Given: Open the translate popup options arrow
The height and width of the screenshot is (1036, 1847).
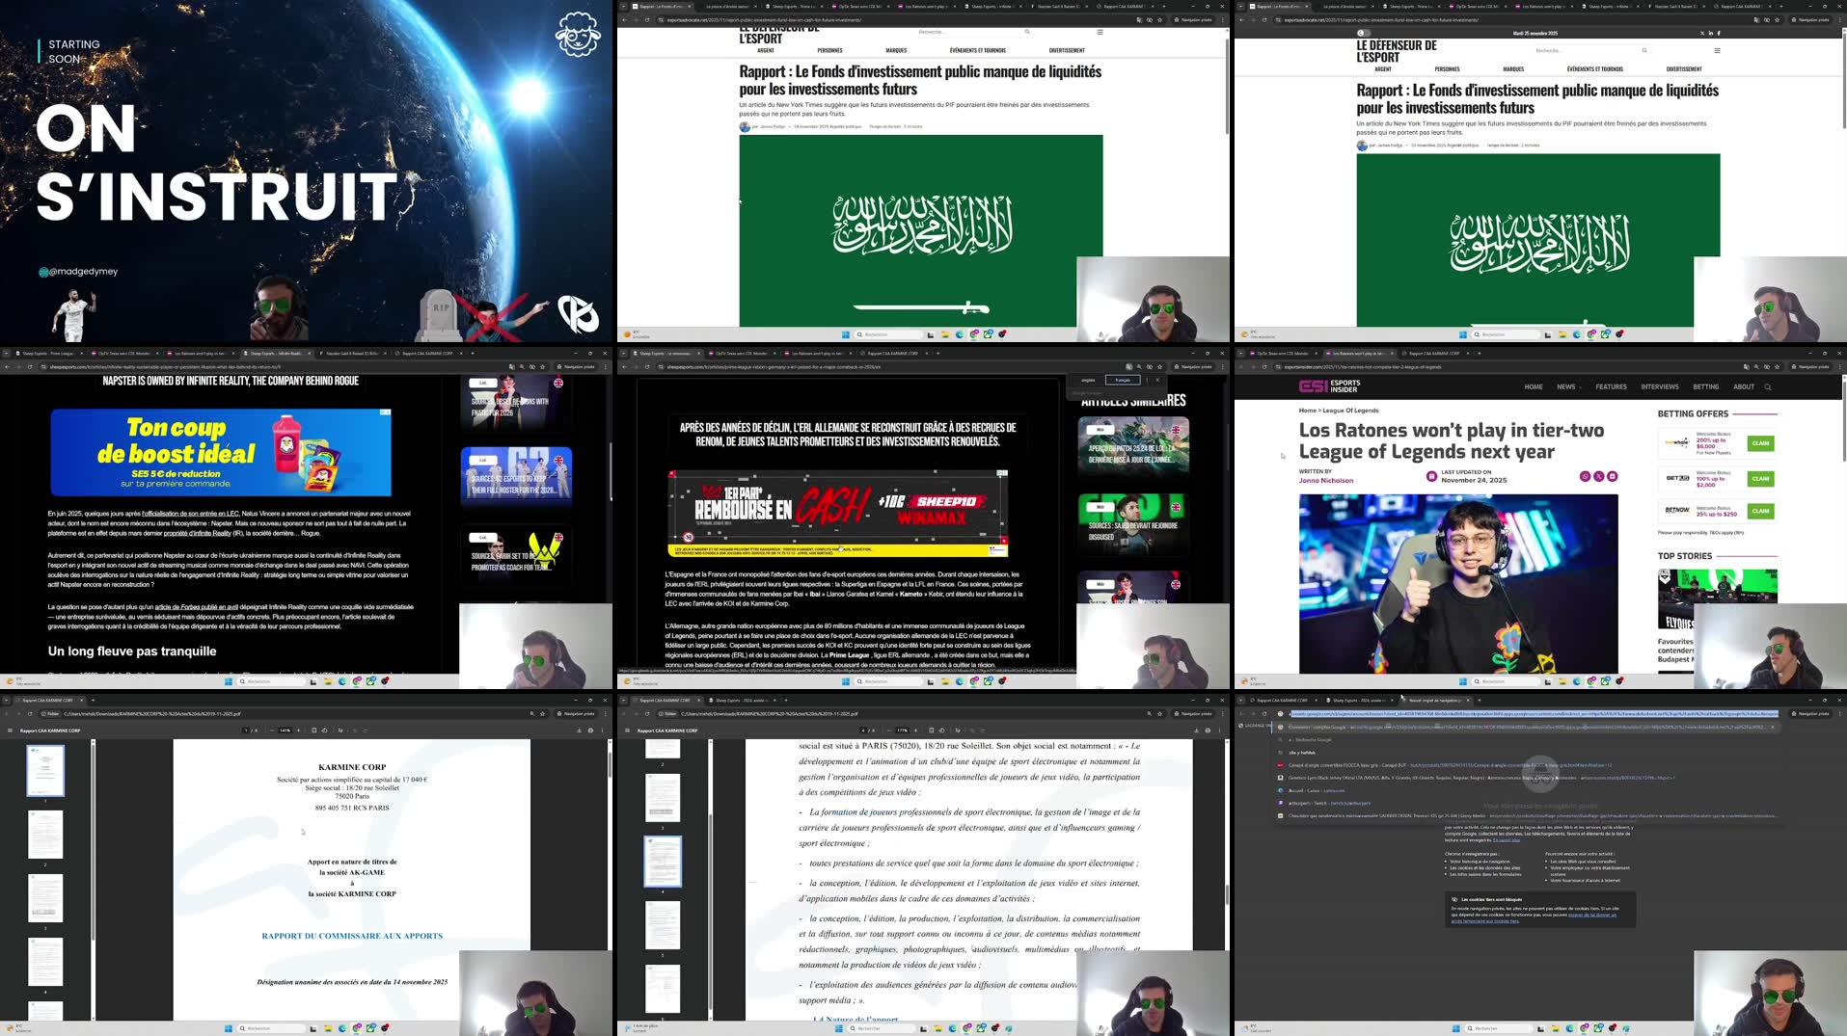Looking at the screenshot, I should pos(1147,380).
